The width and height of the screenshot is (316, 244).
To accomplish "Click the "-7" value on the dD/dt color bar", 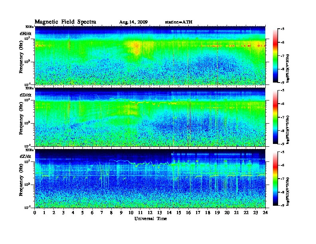I will point(283,117).
